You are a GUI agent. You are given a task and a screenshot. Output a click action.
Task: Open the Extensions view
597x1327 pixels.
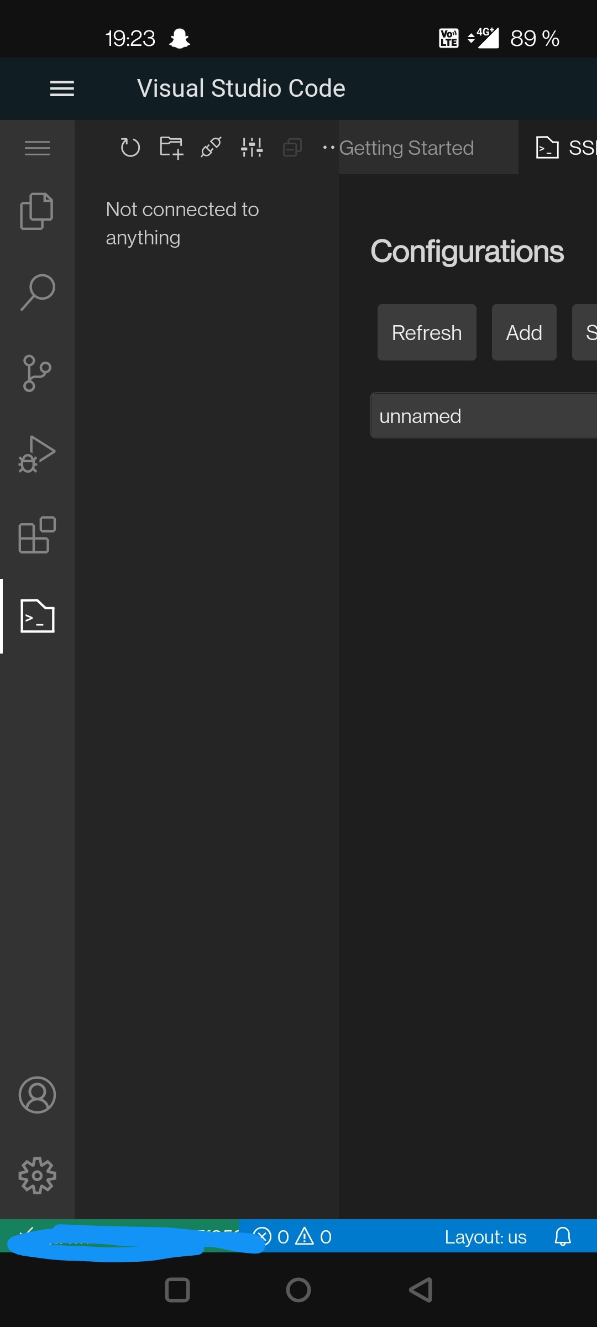tap(36, 536)
